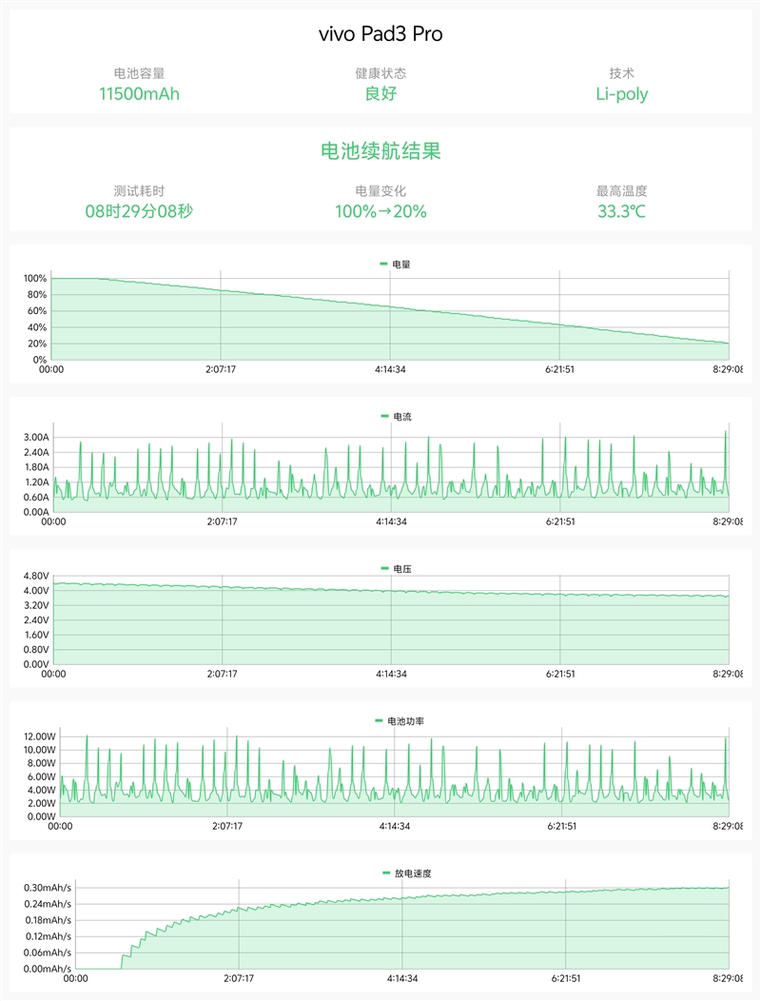Click the 100%→20% battery change value

pyautogui.click(x=380, y=211)
